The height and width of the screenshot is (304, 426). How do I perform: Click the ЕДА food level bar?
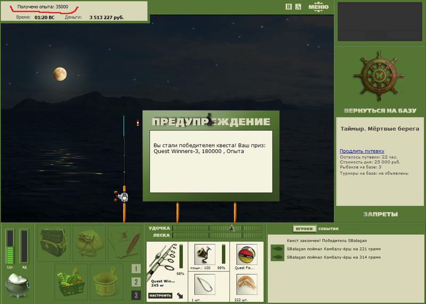point(10,247)
